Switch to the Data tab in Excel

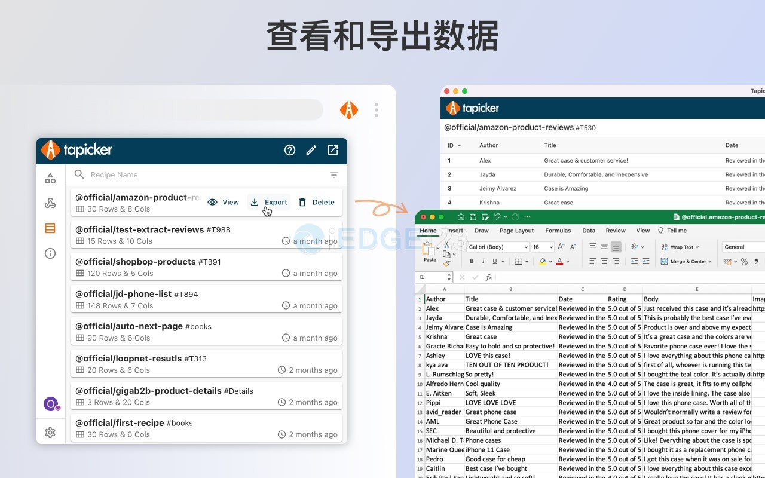[589, 231]
